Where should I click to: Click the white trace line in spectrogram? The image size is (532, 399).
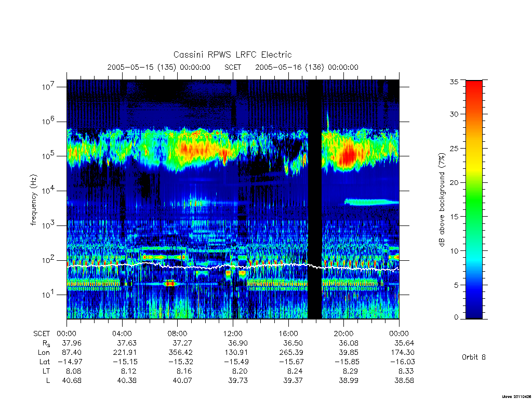point(233,267)
